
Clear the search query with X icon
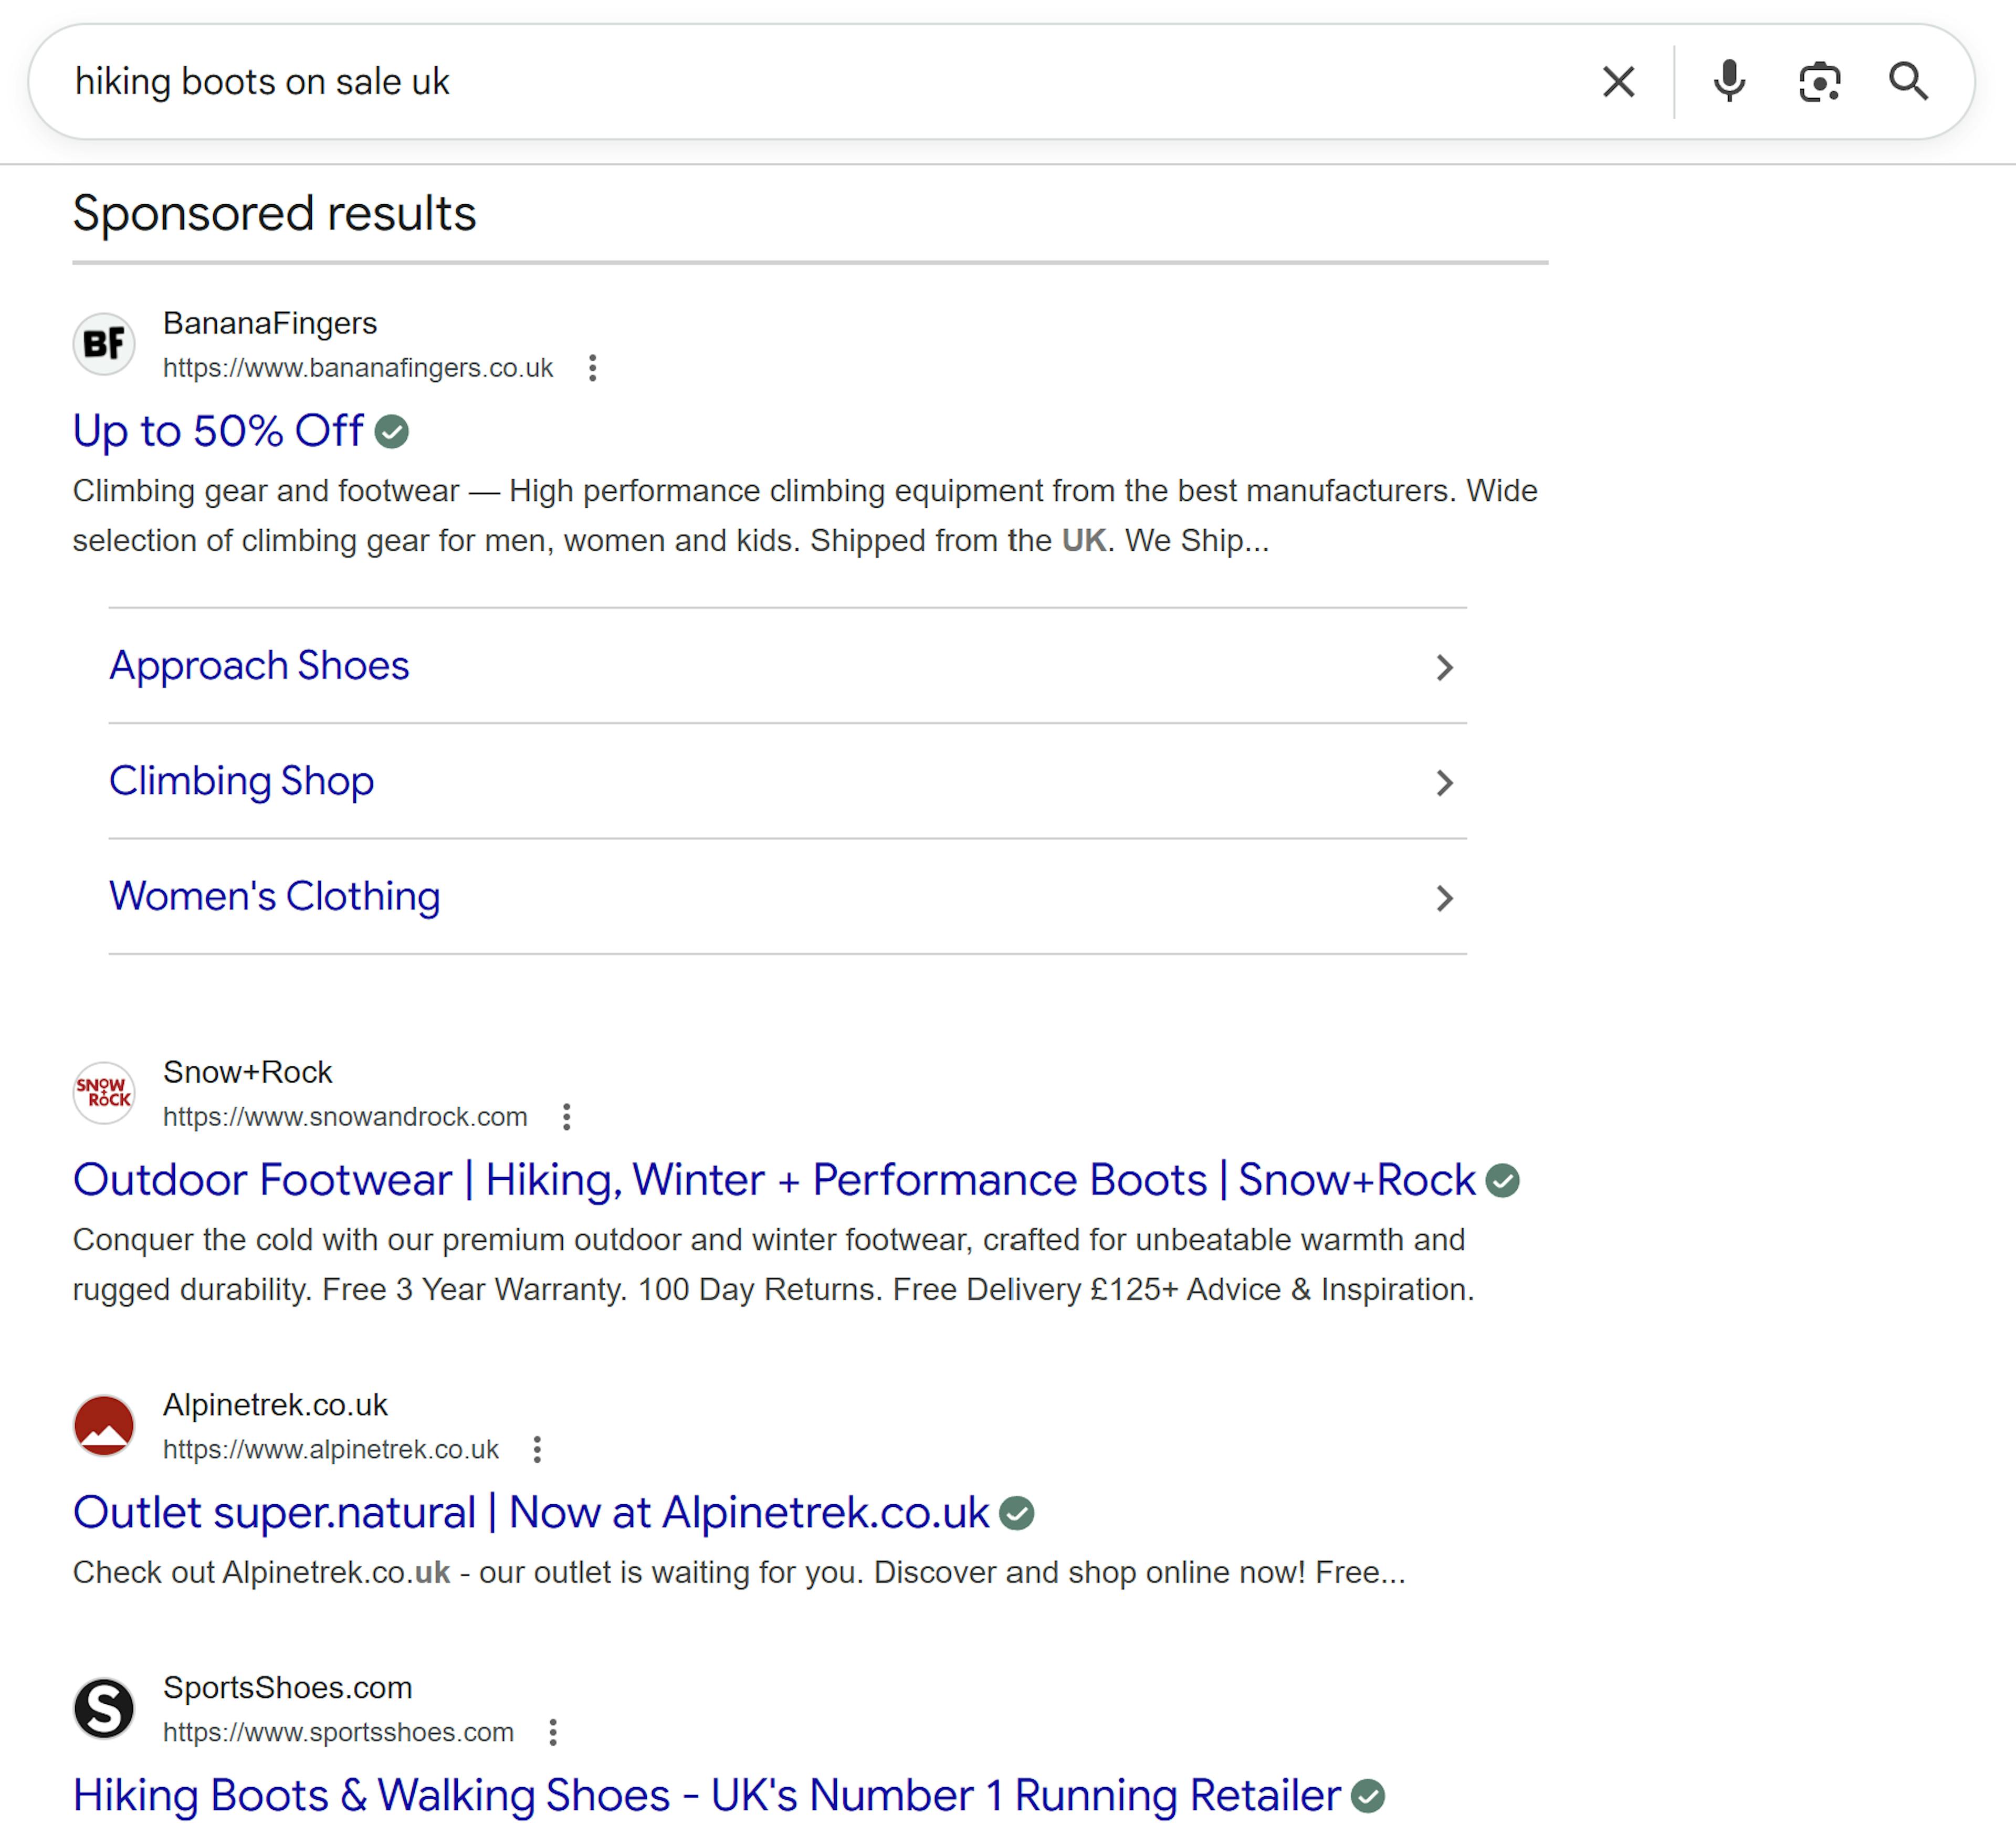1618,82
